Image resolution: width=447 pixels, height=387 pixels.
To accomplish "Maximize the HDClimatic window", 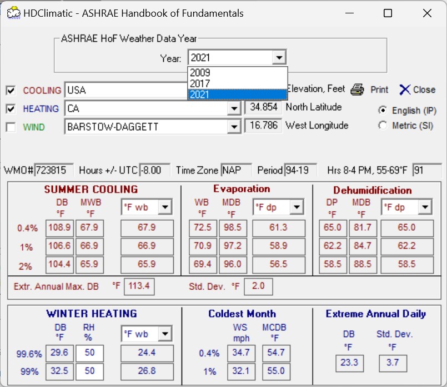I will [x=388, y=13].
